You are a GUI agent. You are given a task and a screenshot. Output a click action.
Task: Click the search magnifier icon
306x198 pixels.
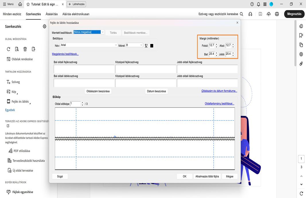pyautogui.click(x=241, y=14)
